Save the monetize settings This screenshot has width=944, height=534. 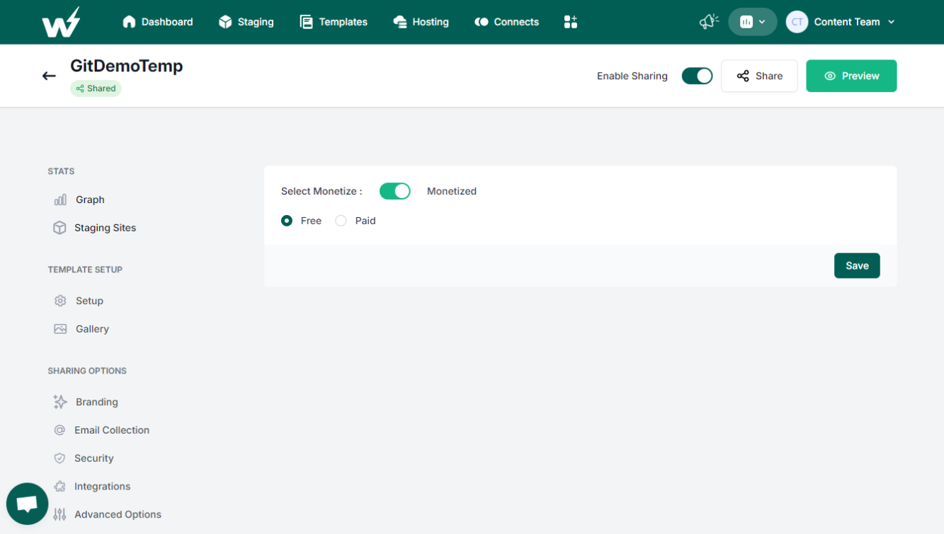(857, 266)
